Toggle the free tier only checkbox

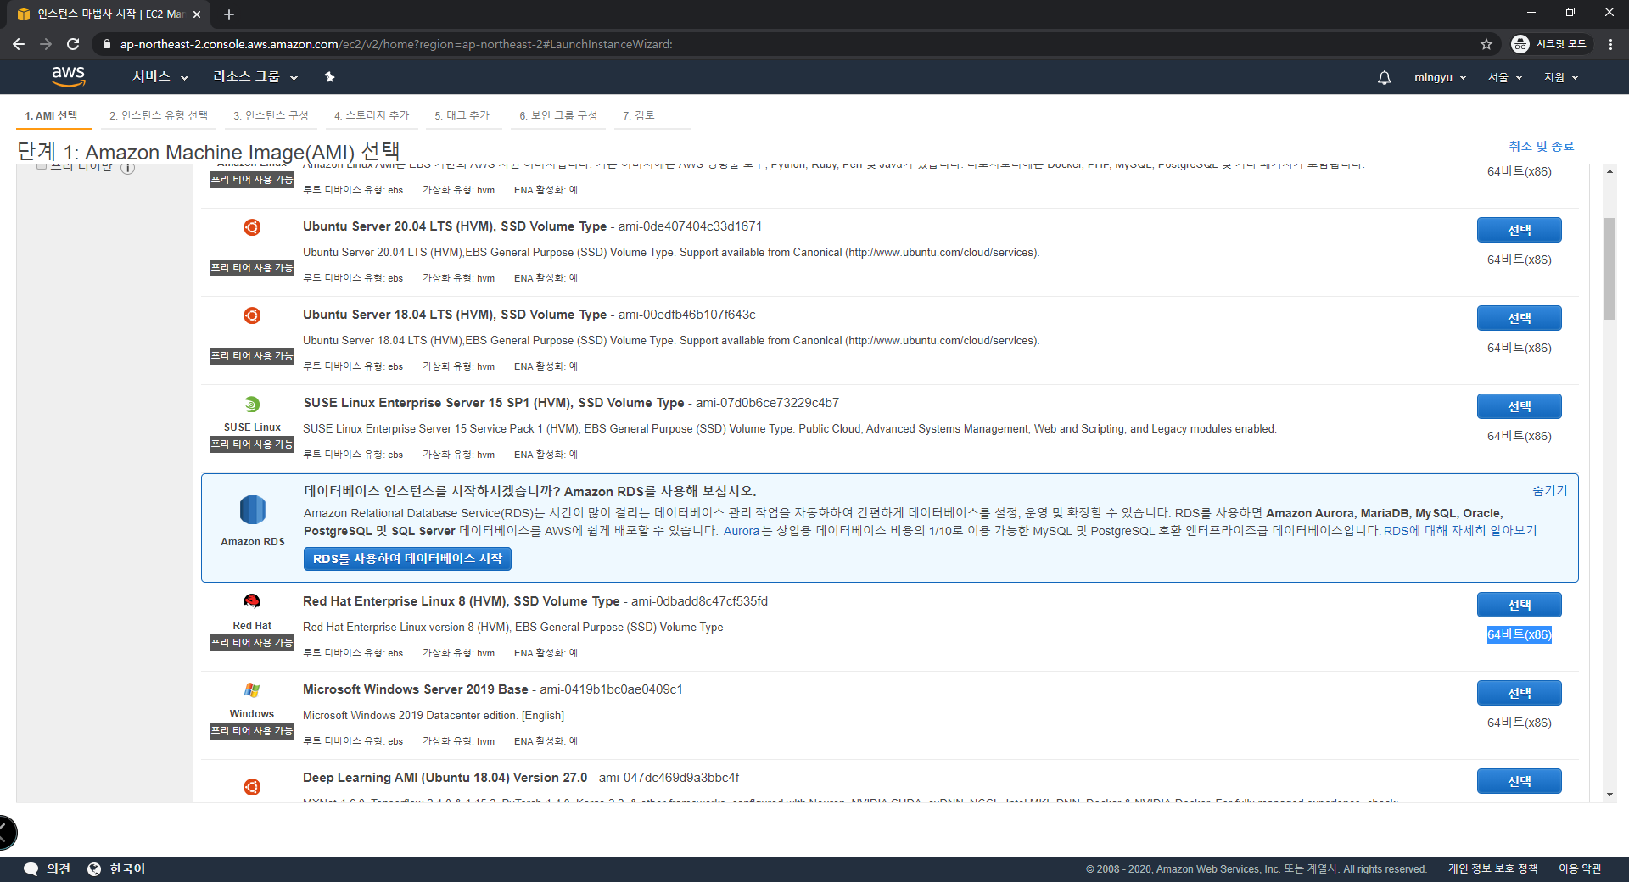pos(41,166)
